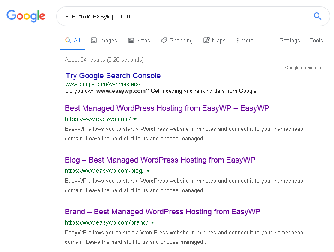Expand the dropdown arrow beside easywp.com/blog/ URL
Viewport: 334px width, 252px height.
coord(148,171)
